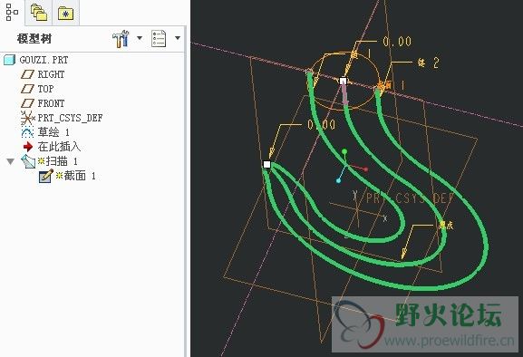
Task: Click the sweep feature icon for 扫描 1
Action: (28, 161)
